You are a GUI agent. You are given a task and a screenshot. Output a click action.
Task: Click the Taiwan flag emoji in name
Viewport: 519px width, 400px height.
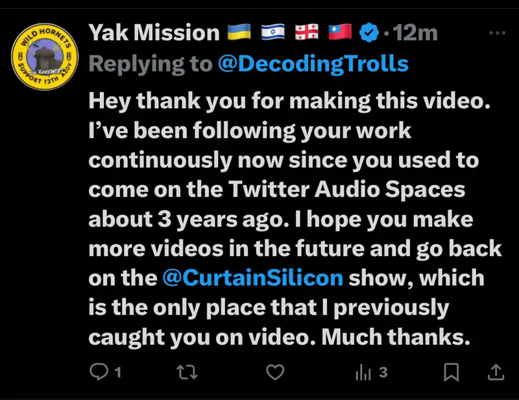[x=339, y=32]
